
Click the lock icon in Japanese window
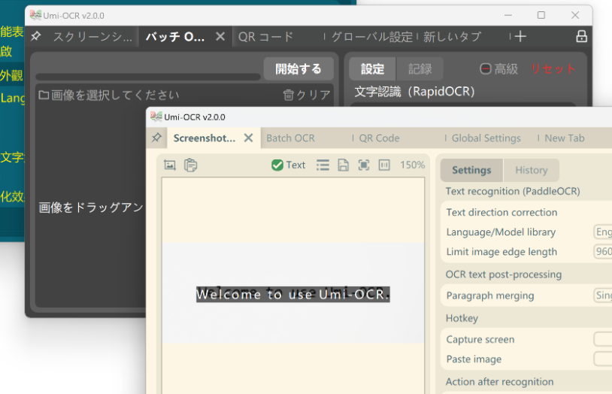[x=581, y=36]
